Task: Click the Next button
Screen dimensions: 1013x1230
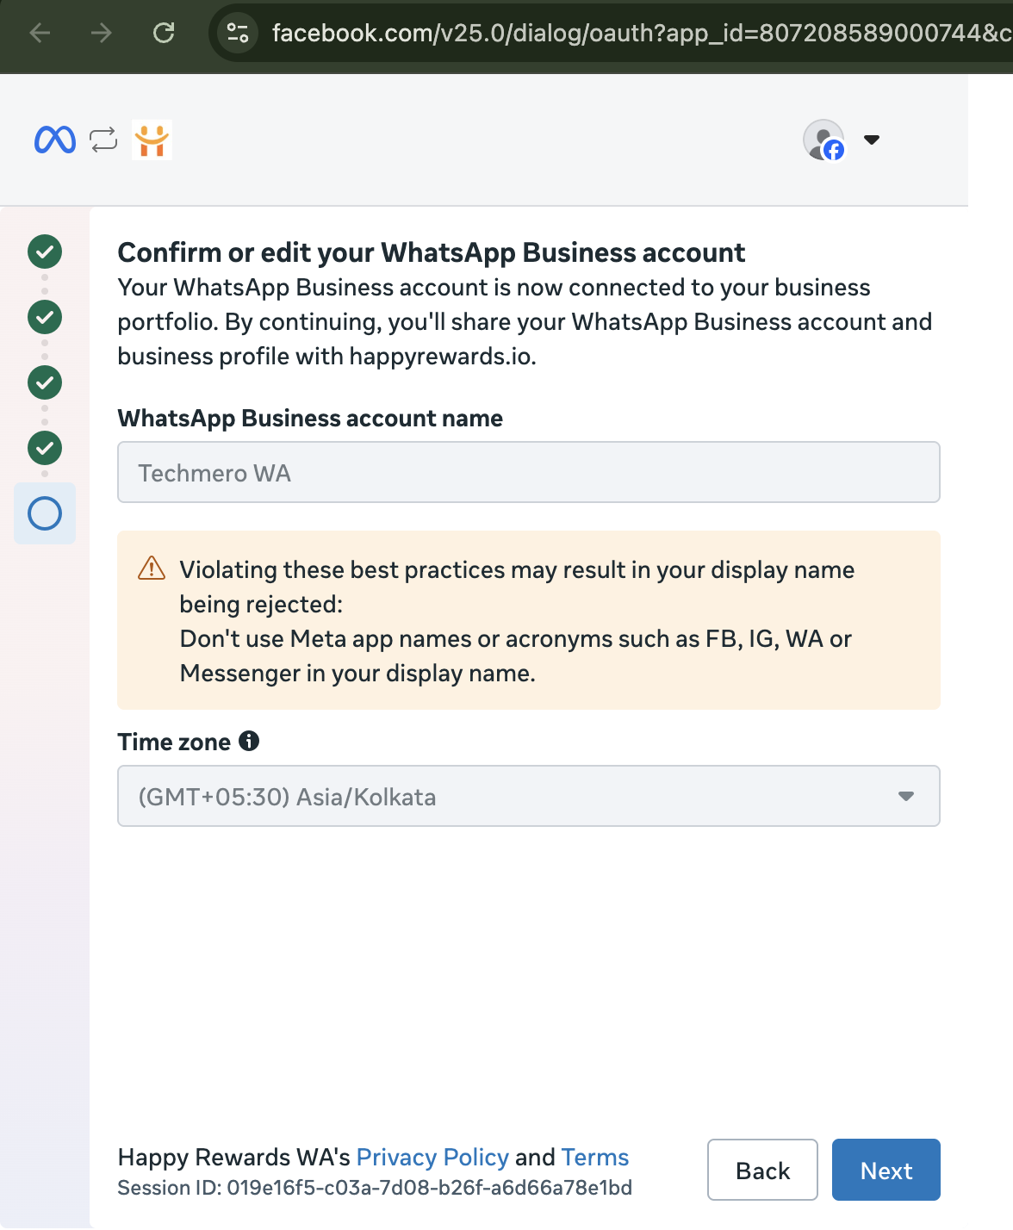Action: point(886,1170)
